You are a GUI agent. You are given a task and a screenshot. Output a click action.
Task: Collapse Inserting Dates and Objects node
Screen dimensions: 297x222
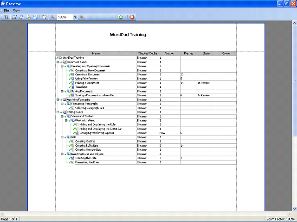click(62, 154)
